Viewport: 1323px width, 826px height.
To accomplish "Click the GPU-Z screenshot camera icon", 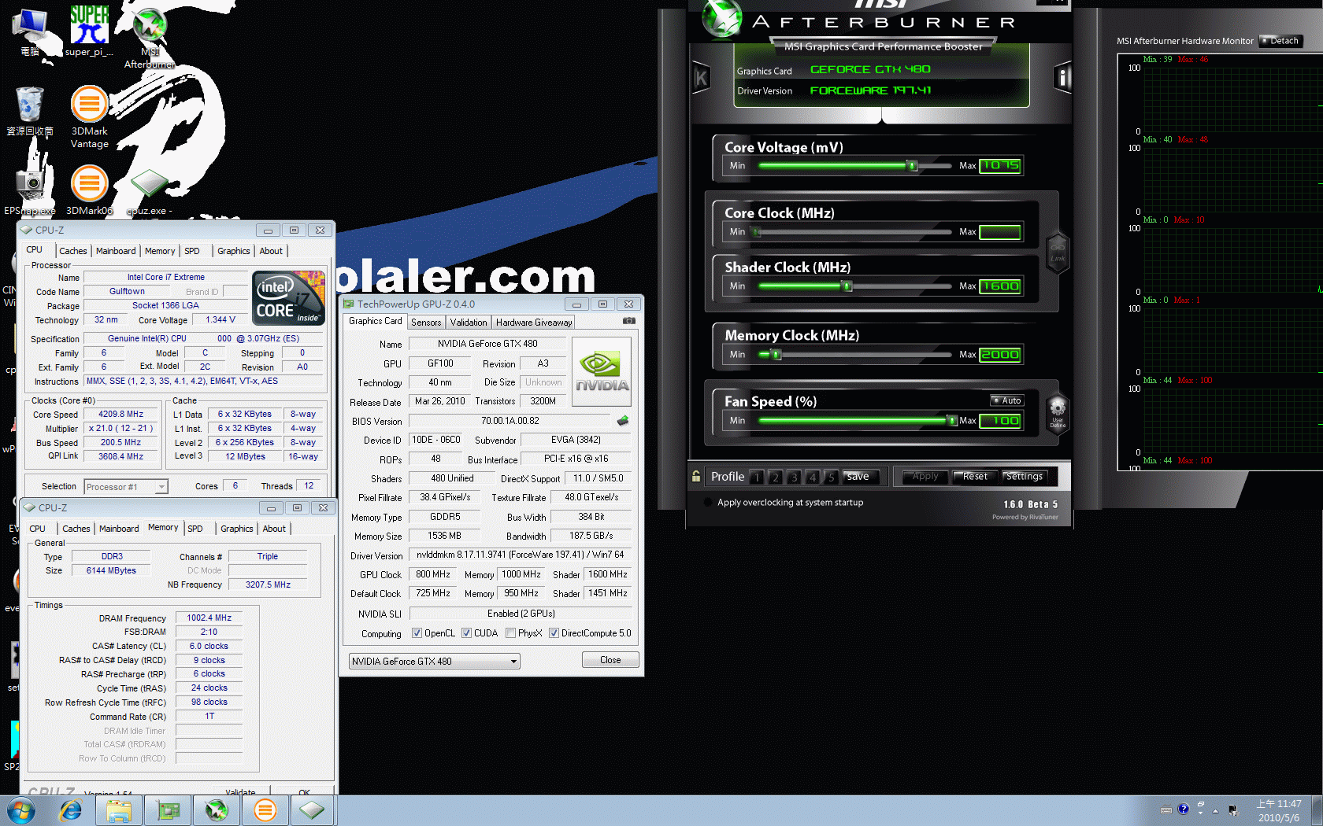I will (629, 321).
